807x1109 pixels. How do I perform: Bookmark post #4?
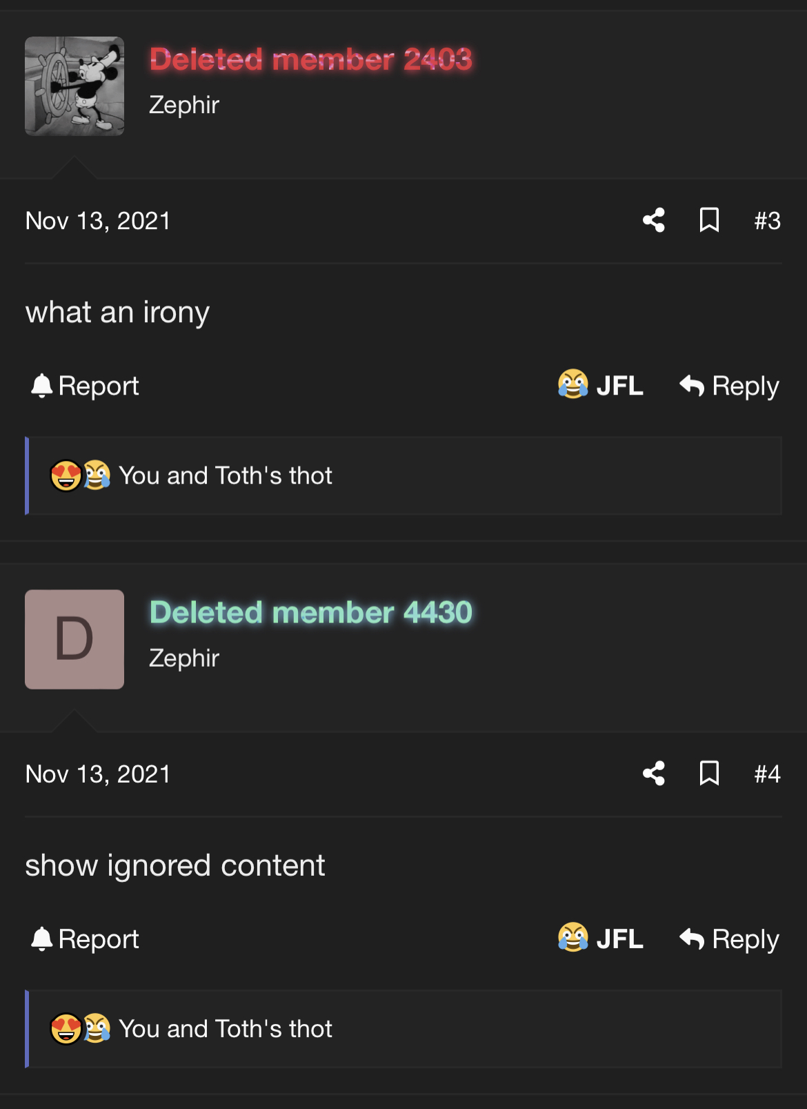[709, 774]
